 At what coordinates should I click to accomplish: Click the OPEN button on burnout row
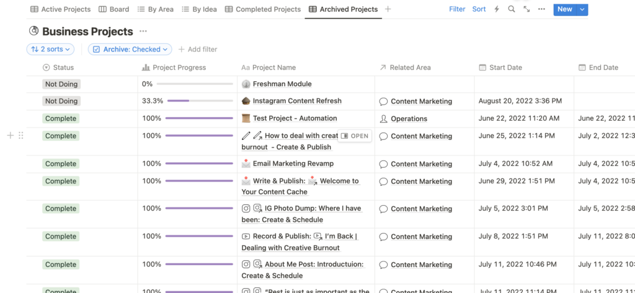355,136
